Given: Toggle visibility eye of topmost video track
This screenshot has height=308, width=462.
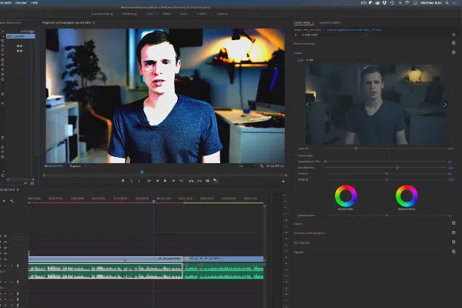Looking at the screenshot, I should tap(5, 236).
